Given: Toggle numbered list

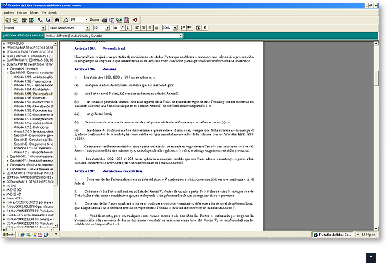Looking at the screenshot, I should click(183, 28).
